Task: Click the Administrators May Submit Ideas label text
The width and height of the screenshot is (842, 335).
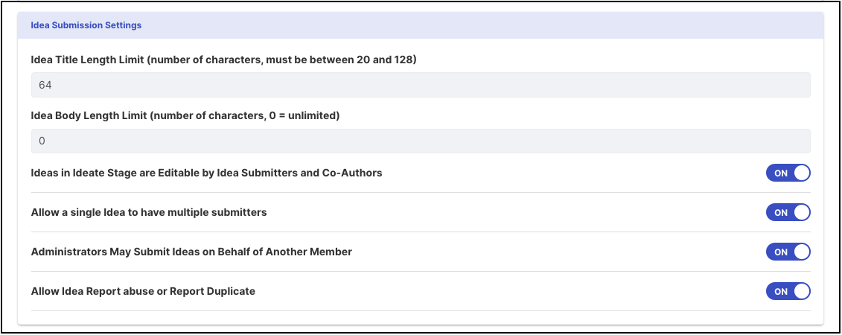Action: tap(191, 252)
